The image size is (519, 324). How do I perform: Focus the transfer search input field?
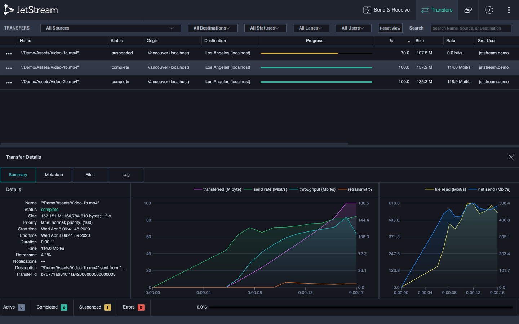point(471,28)
